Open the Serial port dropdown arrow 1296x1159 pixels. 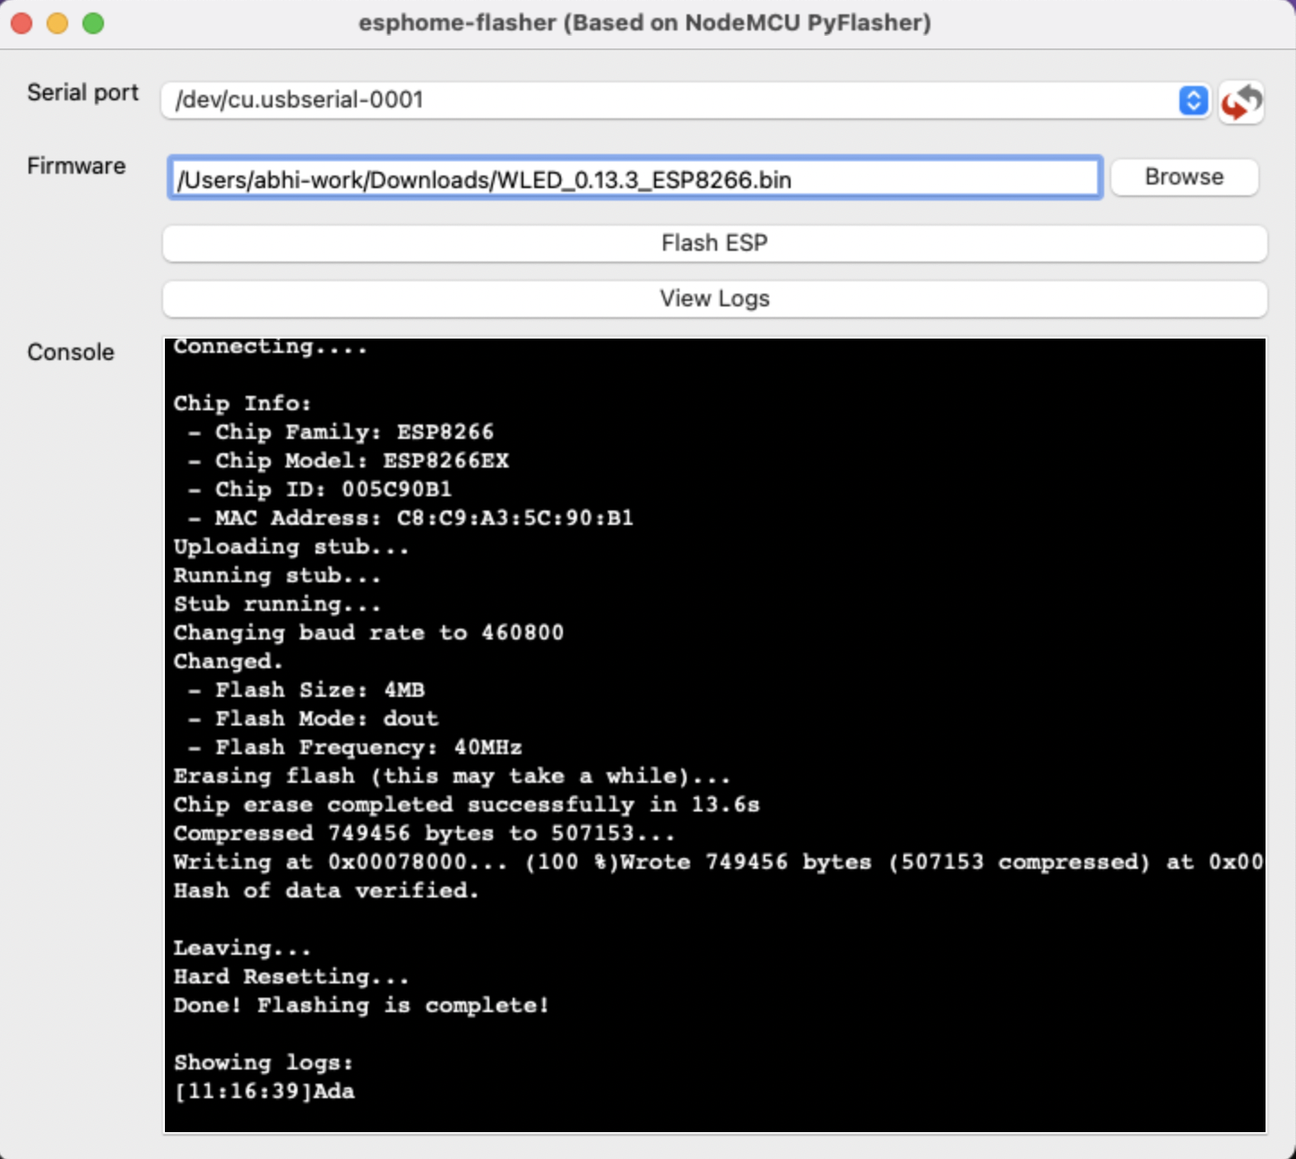(1193, 100)
